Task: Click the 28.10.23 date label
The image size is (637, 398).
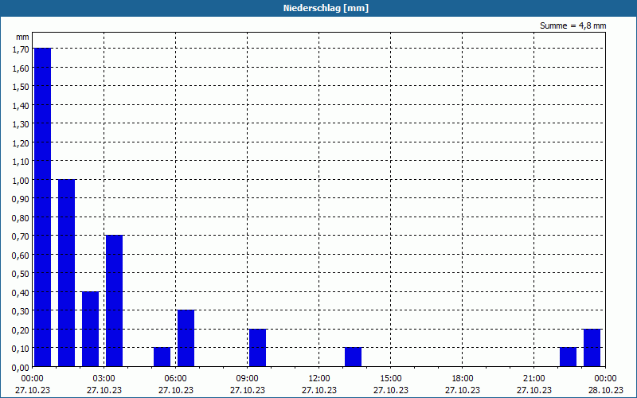Action: point(606,390)
